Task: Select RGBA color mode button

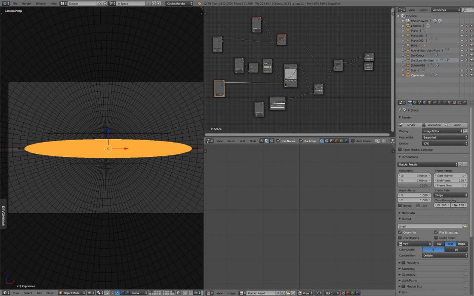Action: pos(461,244)
